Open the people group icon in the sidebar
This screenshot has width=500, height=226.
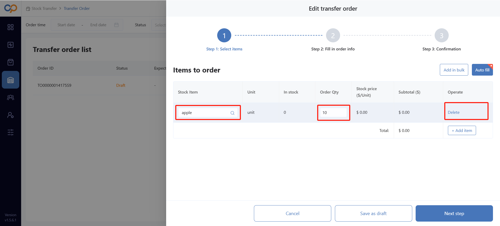10,97
